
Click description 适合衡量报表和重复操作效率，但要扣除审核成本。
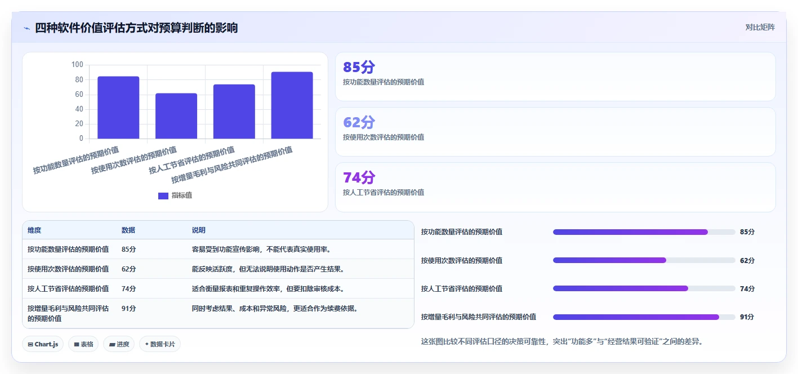(x=268, y=289)
